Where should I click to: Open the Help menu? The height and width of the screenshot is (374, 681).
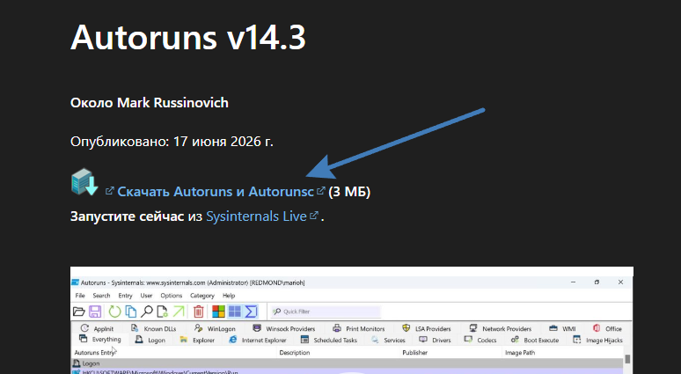click(x=229, y=296)
